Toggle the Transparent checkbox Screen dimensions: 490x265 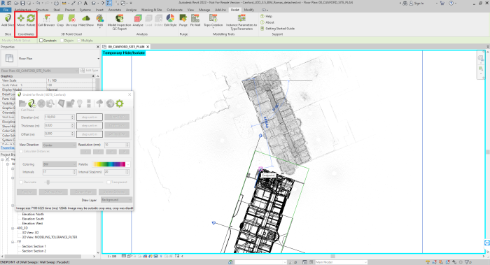tap(108, 182)
